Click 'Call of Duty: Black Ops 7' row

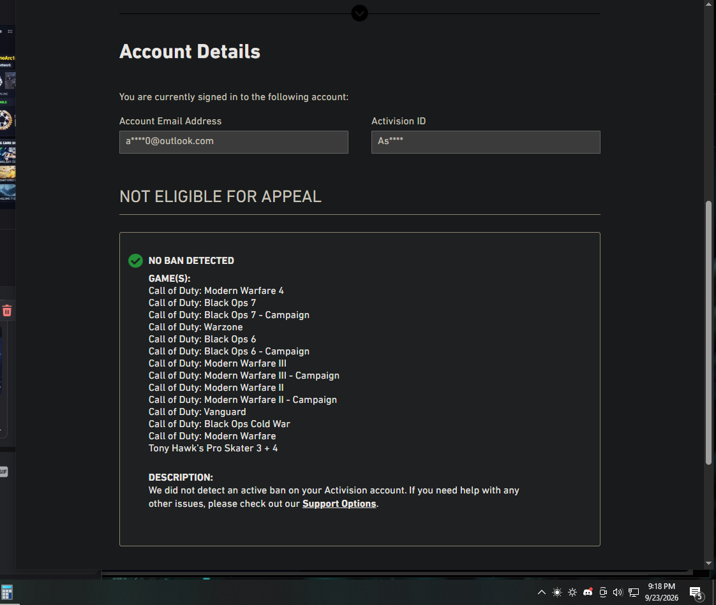(202, 303)
